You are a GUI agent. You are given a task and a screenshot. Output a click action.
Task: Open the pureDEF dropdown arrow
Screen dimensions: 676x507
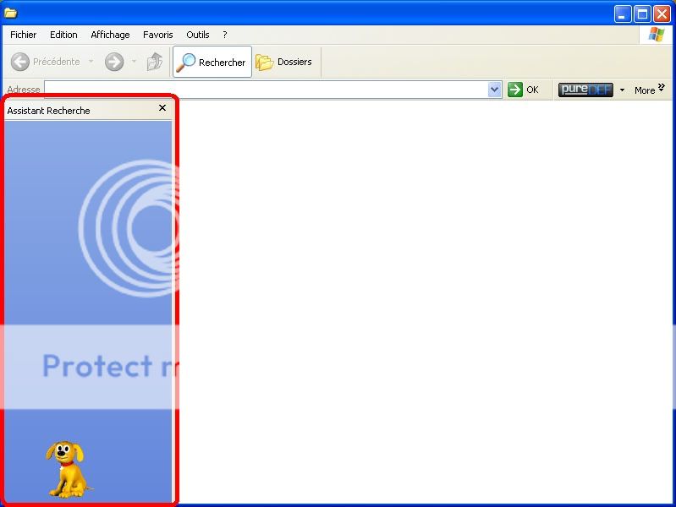click(622, 90)
